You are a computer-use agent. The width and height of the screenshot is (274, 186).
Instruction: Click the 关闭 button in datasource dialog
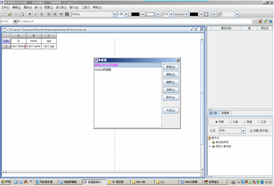coord(171,110)
